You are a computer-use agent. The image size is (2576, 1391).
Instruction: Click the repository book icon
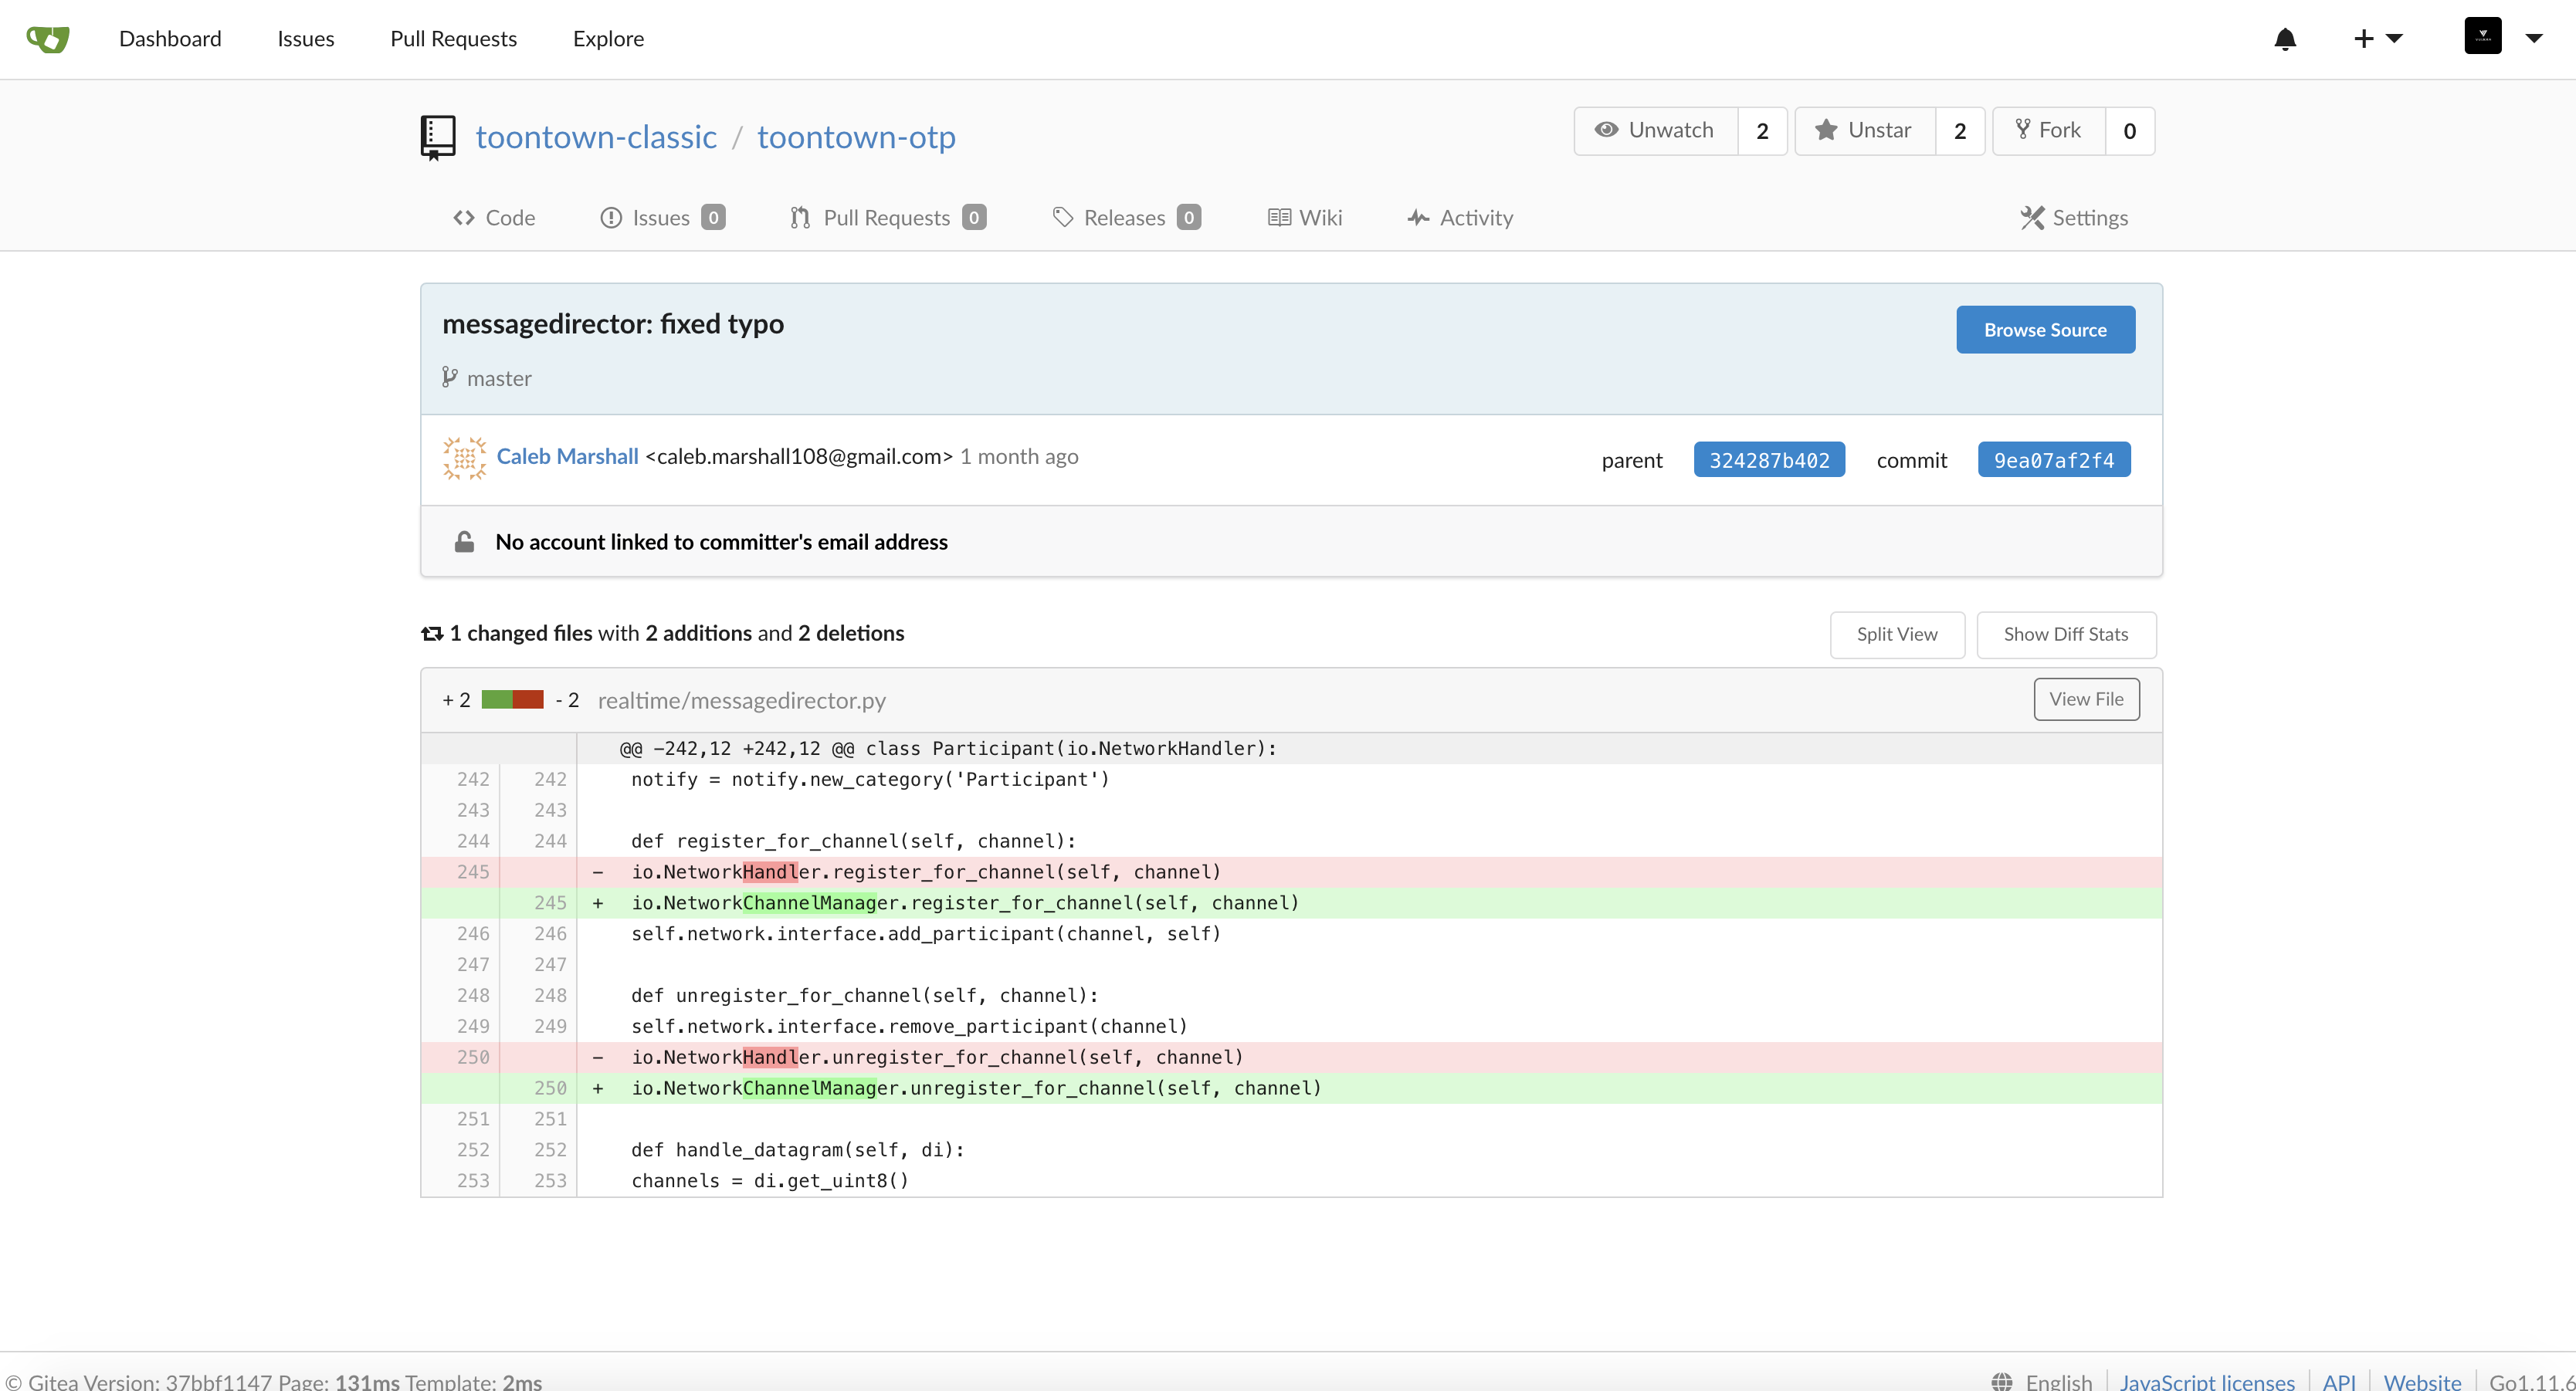point(437,137)
